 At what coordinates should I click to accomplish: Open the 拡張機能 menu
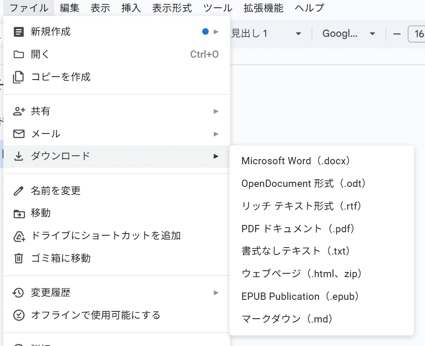point(263,8)
